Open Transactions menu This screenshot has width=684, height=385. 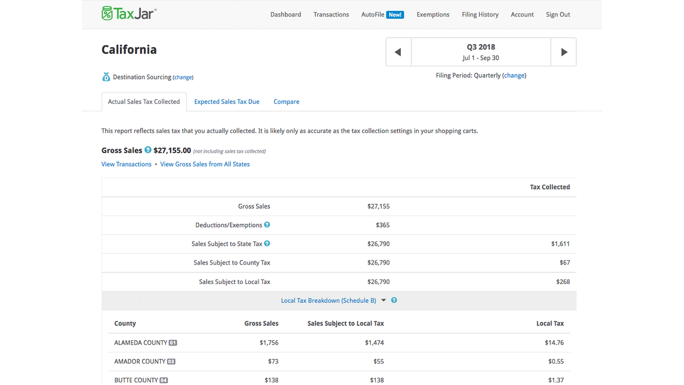coord(331,14)
